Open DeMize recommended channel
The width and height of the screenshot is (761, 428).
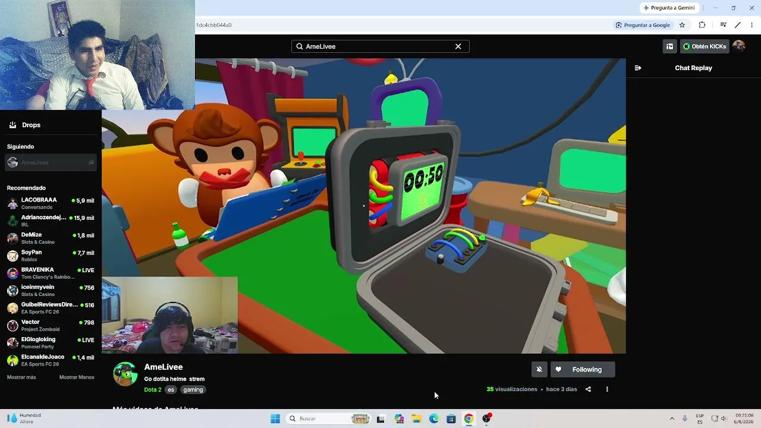pos(51,238)
